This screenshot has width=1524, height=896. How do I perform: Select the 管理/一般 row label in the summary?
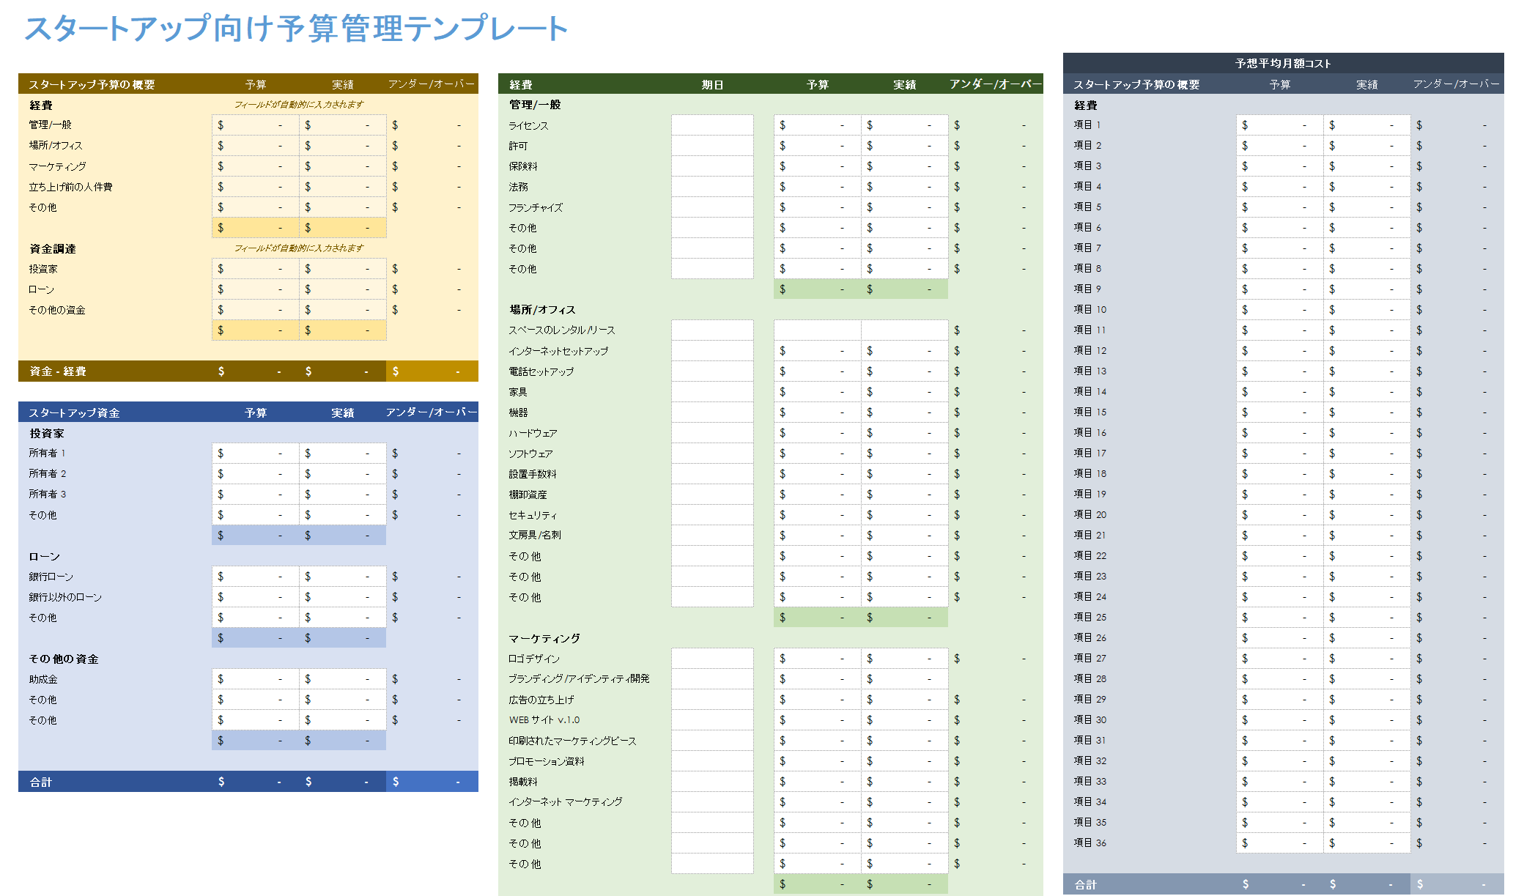[51, 125]
